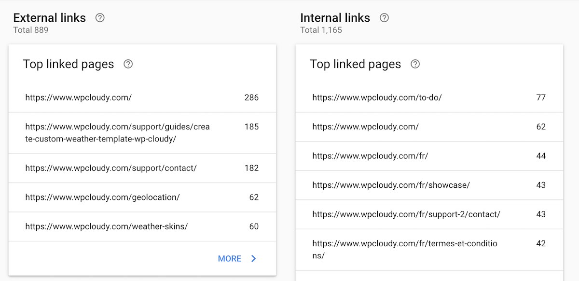The image size is (579, 281).
Task: Open help for Internal Top linked pages
Action: [x=415, y=64]
